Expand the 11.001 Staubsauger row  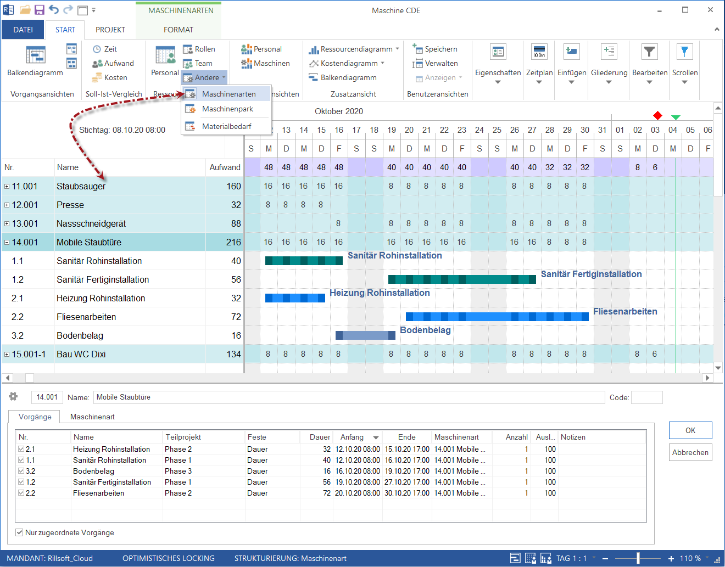pyautogui.click(x=7, y=186)
